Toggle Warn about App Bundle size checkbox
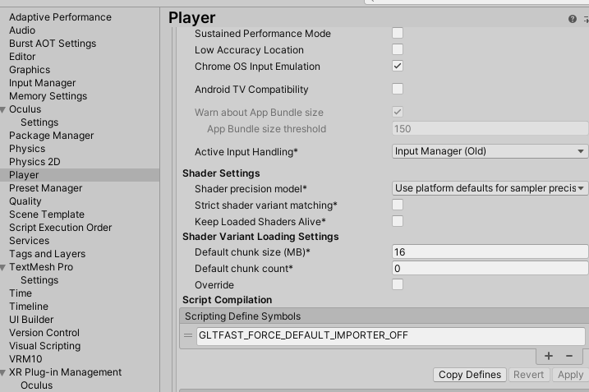Image resolution: width=589 pixels, height=392 pixels. click(x=398, y=112)
